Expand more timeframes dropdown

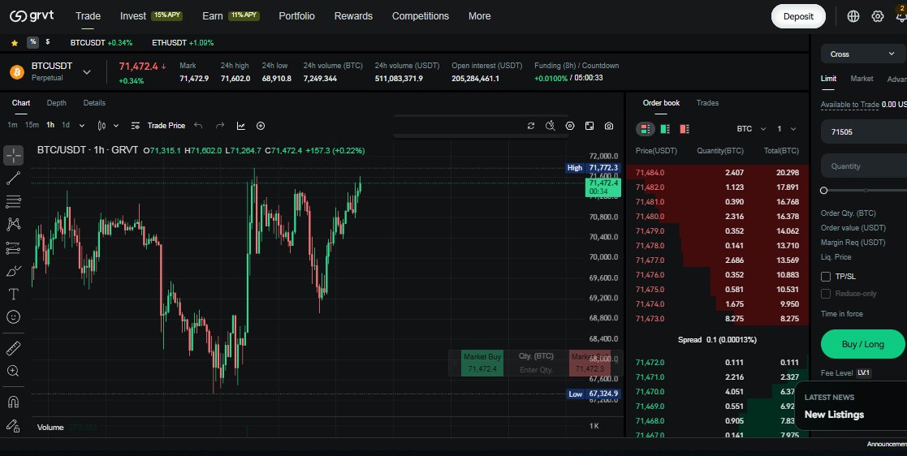81,126
